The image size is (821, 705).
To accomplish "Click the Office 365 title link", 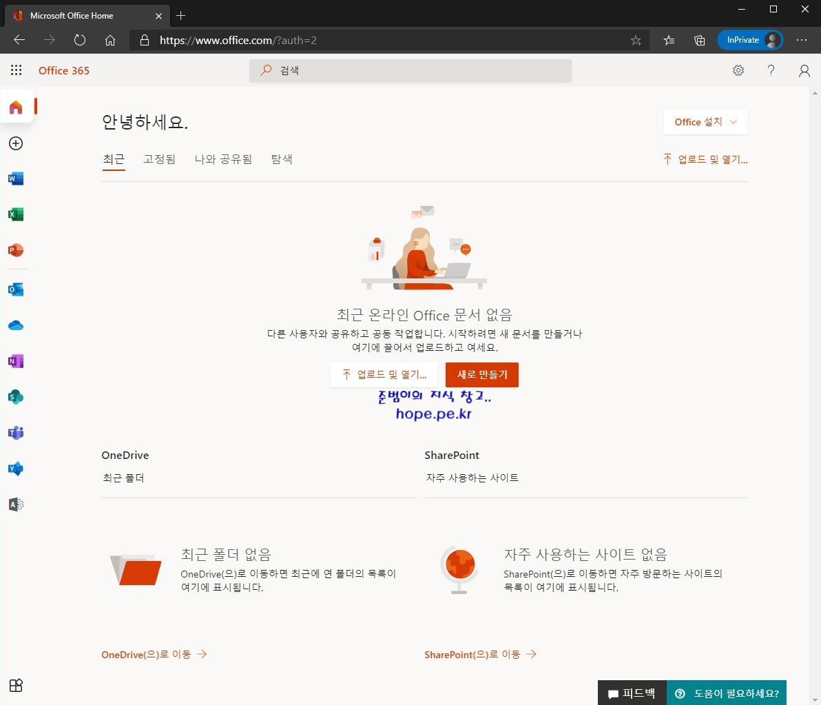I will coord(64,71).
